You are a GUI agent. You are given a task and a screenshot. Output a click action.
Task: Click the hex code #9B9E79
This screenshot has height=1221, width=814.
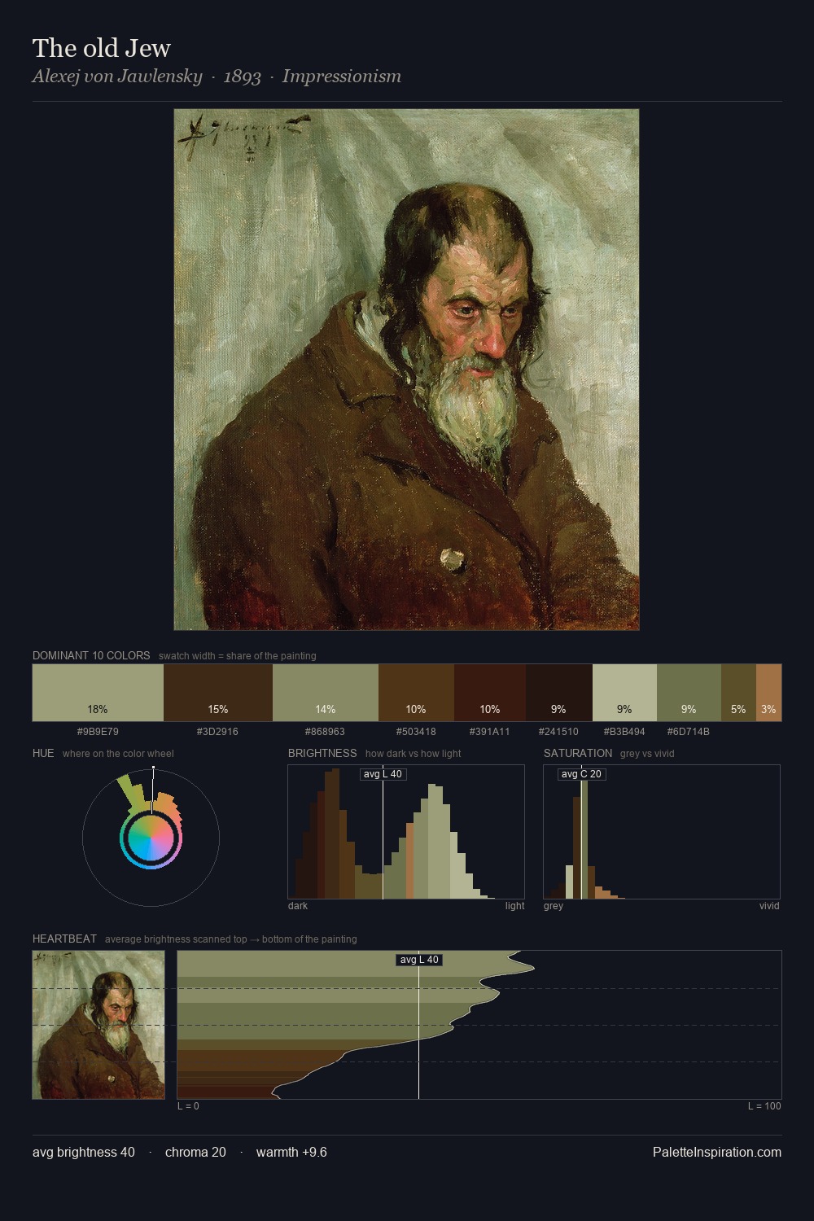[x=98, y=732]
